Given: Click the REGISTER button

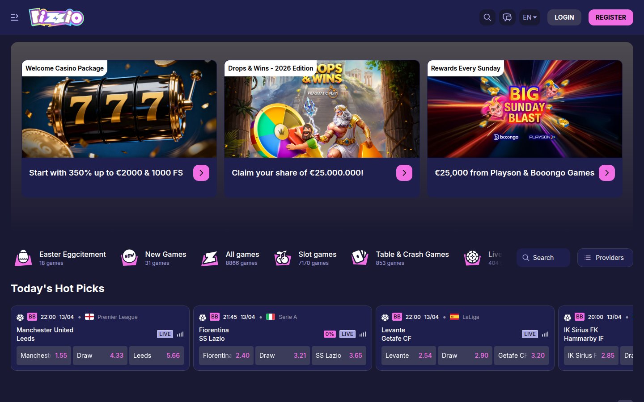Looking at the screenshot, I should click(x=610, y=17).
